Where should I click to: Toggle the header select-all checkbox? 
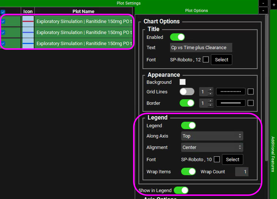coord(3,12)
